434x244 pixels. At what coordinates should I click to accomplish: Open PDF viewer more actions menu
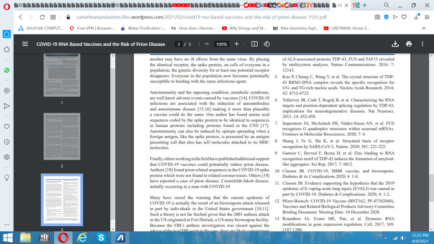[422, 44]
